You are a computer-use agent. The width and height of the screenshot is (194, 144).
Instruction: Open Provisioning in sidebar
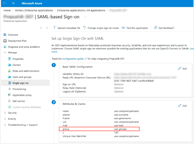(x=19, y=89)
